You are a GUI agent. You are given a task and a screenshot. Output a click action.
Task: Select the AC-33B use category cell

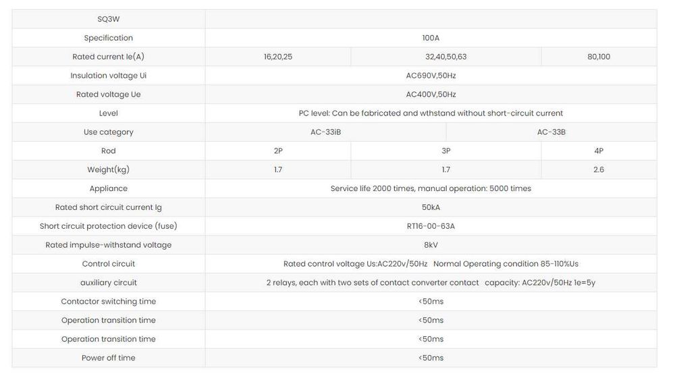(551, 132)
